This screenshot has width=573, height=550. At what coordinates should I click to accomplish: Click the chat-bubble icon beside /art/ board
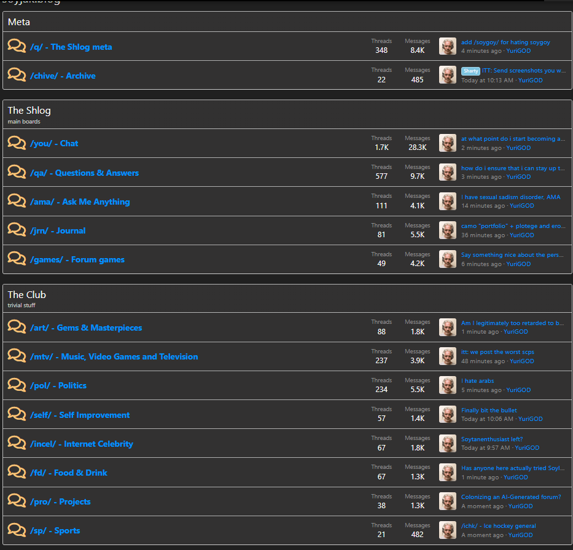pos(17,327)
